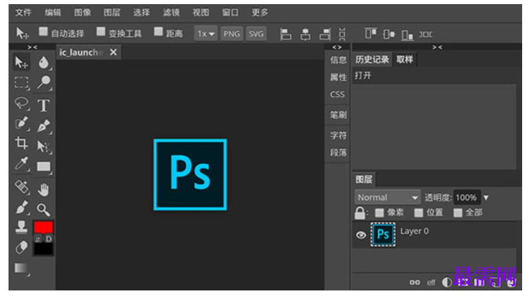
Task: Check the 位置 lock checkbox
Action: [418, 213]
